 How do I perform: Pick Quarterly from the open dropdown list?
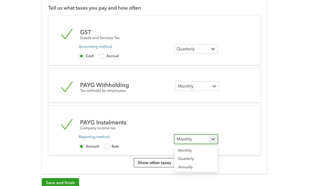(186, 159)
